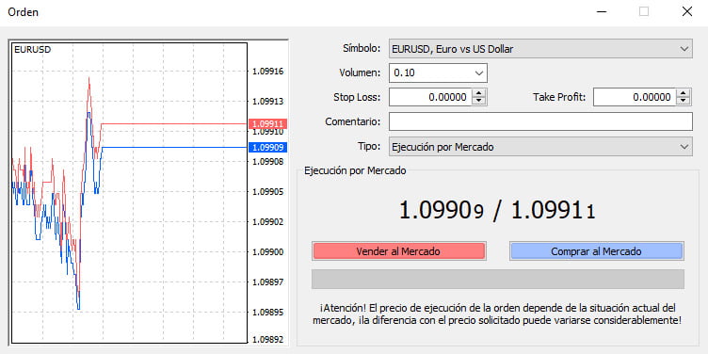Minimize the Orden window
Image resolution: width=708 pixels, height=354 pixels.
coord(601,11)
